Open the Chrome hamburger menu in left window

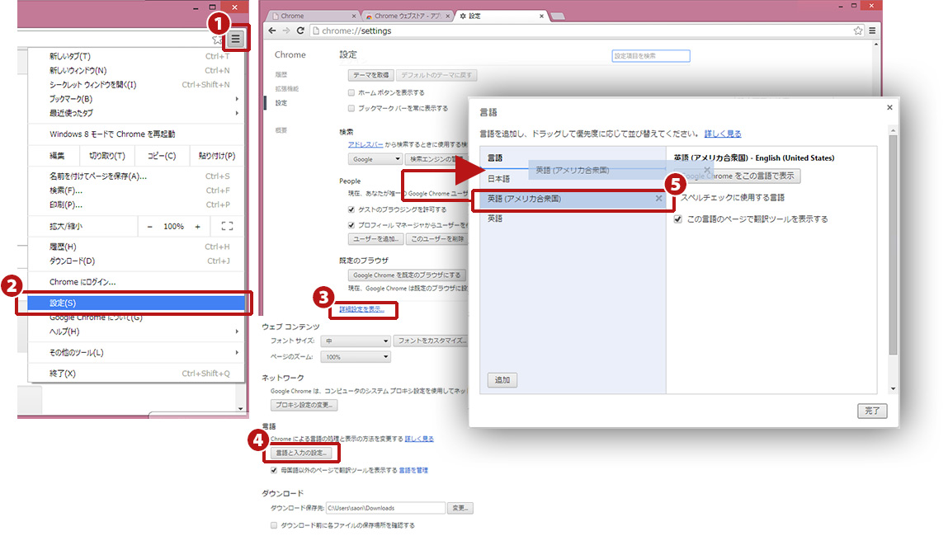(236, 40)
